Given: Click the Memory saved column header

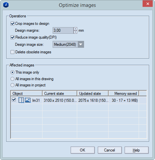Looking at the screenshot, I should click(x=124, y=94).
